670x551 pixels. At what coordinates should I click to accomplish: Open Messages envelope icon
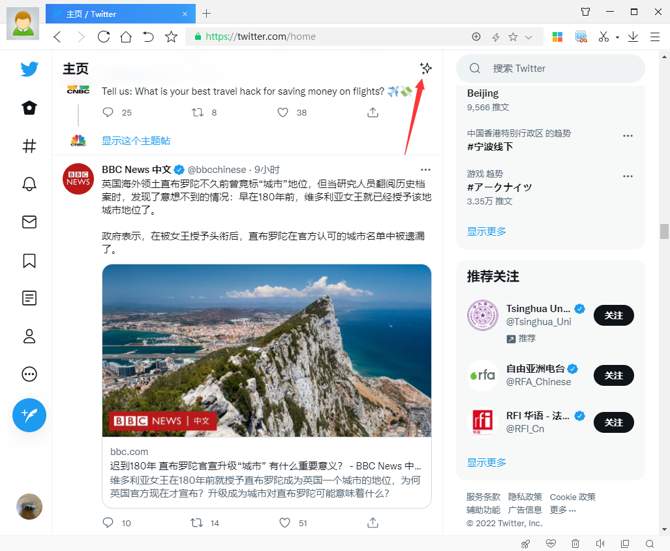(29, 222)
